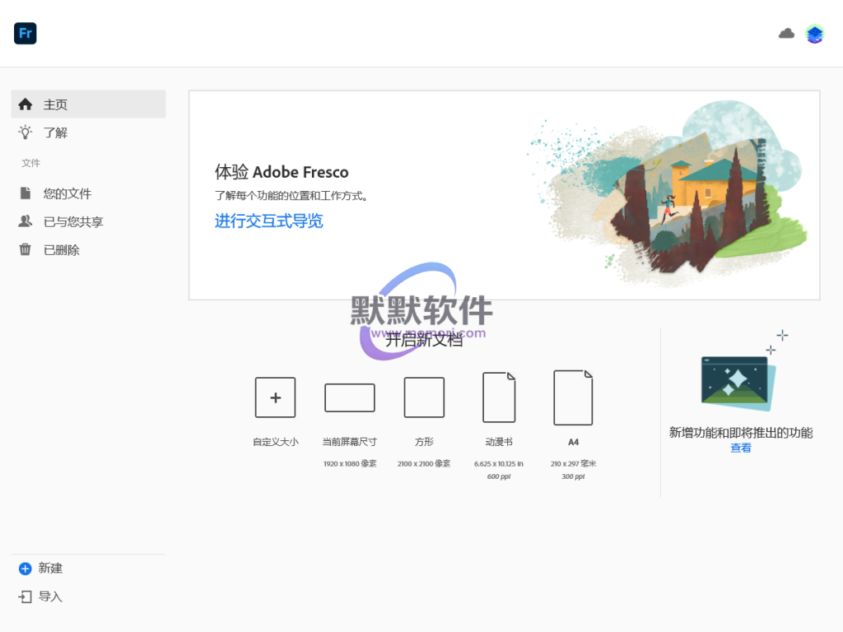Click 查看 link under new features
The height and width of the screenshot is (632, 843).
[x=740, y=448]
